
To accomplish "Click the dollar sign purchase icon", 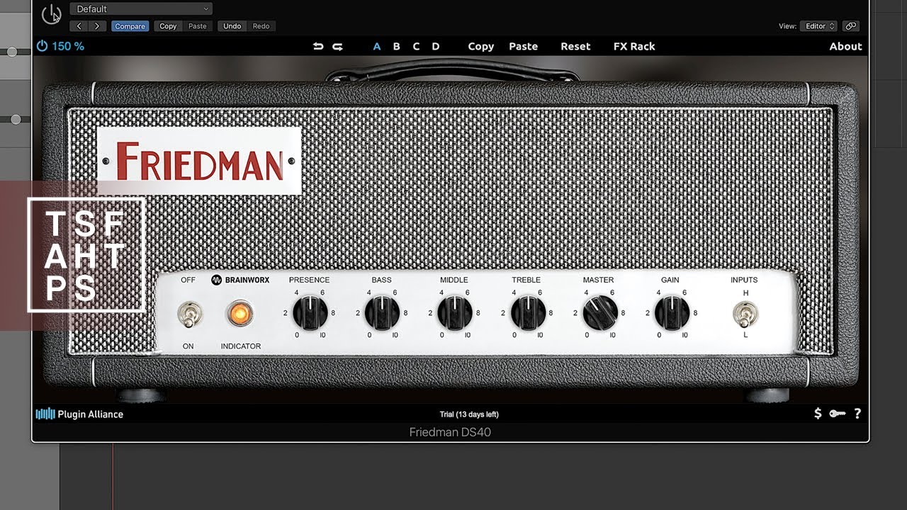I will coord(818,414).
